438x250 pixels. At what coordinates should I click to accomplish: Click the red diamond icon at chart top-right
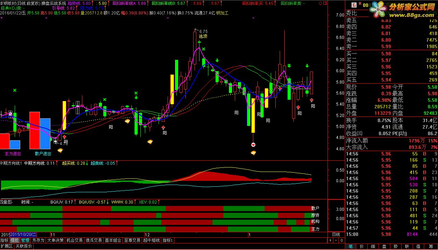click(x=320, y=3)
